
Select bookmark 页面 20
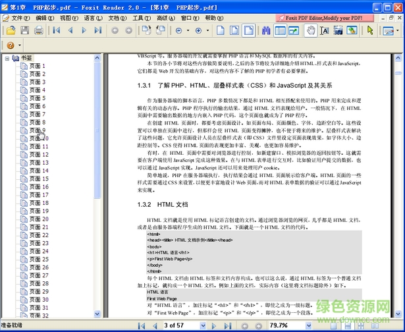(x=39, y=219)
